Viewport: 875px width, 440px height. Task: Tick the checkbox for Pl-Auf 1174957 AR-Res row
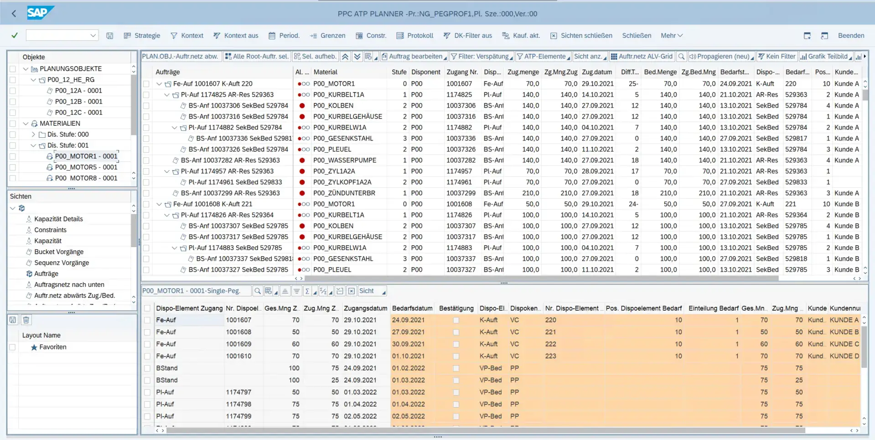tap(146, 171)
